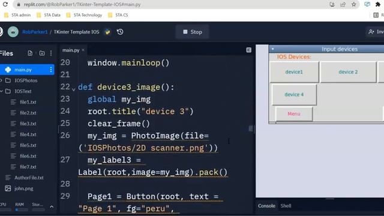
Task: Open the version history icon
Action: pyautogui.click(x=120, y=32)
